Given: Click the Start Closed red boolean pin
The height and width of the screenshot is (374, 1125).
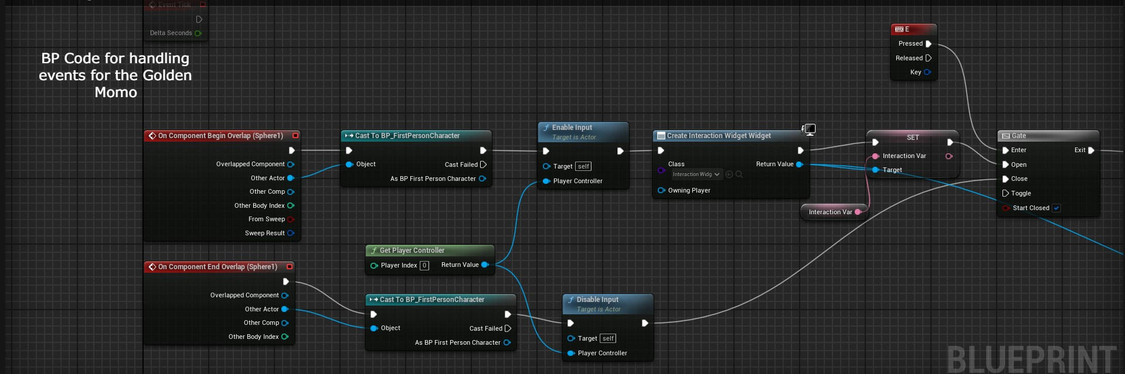Looking at the screenshot, I should 1006,208.
